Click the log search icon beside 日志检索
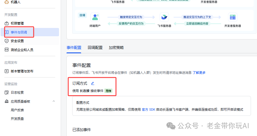 [7, 92]
